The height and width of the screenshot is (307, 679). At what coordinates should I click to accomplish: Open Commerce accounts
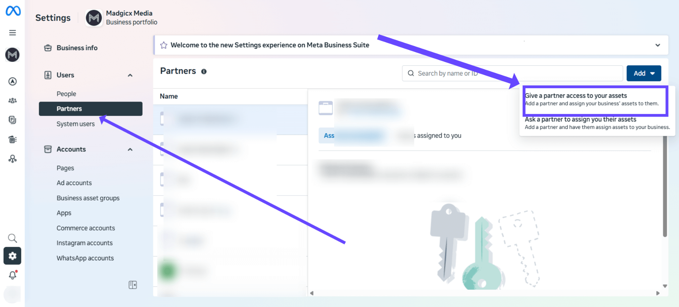coord(86,228)
